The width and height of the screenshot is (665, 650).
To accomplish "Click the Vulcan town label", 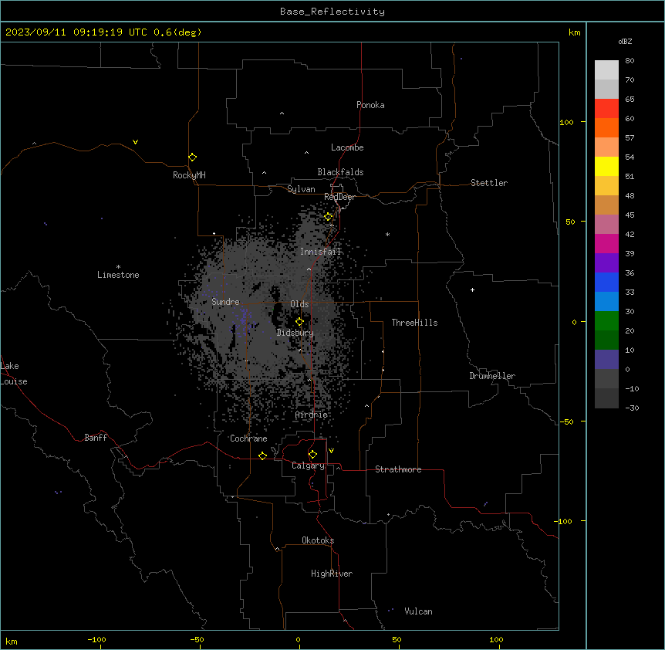I will (x=418, y=611).
